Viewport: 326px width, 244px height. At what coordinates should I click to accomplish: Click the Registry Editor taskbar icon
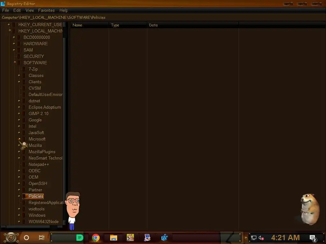click(x=165, y=237)
